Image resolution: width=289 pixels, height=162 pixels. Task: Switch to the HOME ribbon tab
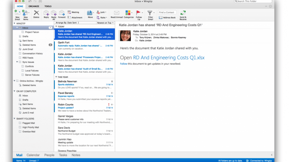click(20, 6)
